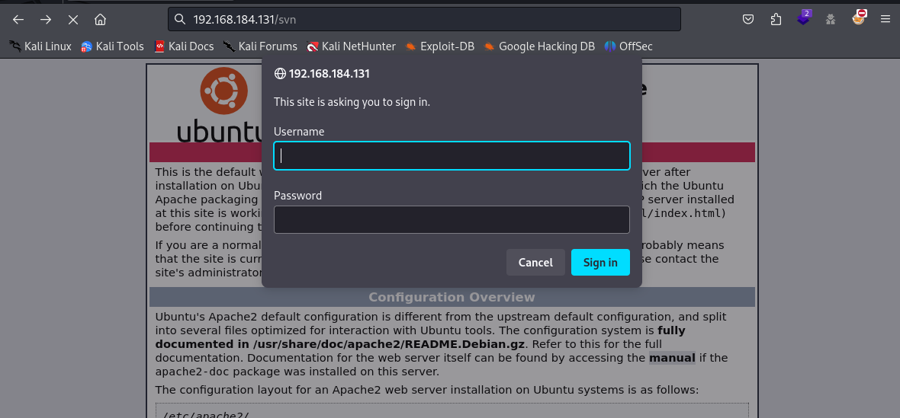900x418 pixels.
Task: Open the Exploit-DB bookmark
Action: coord(439,46)
